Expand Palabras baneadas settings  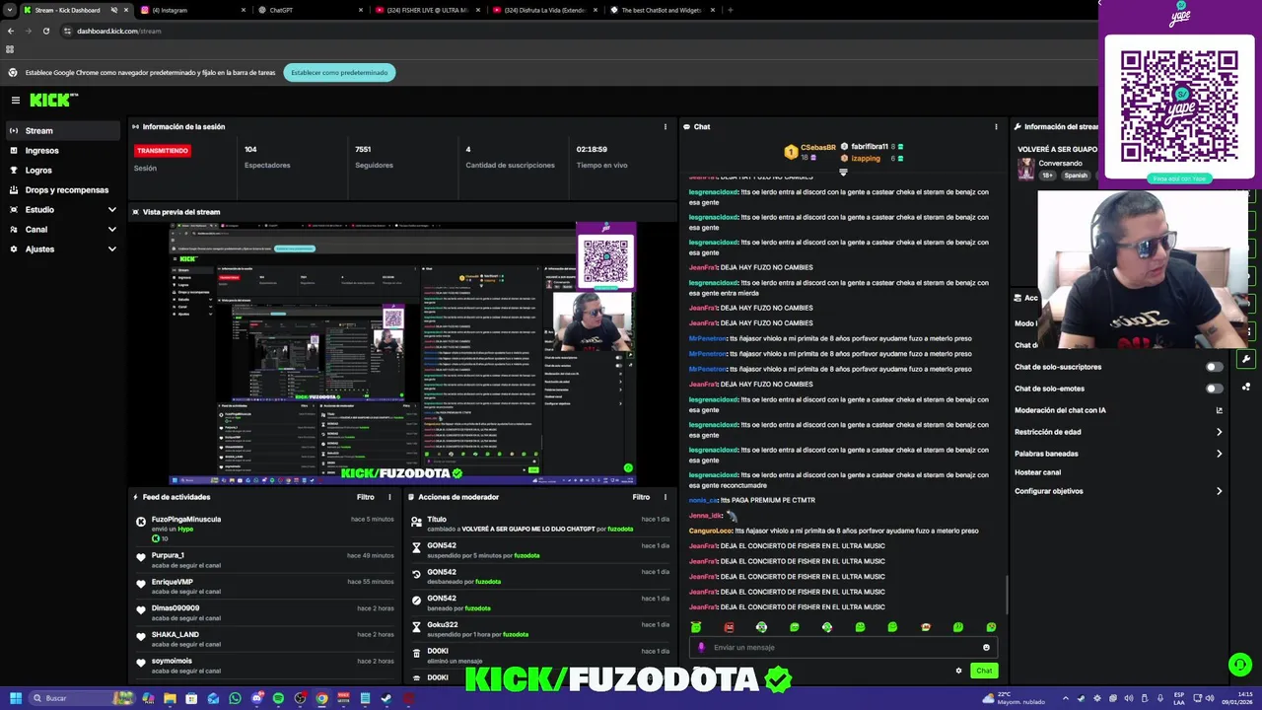tap(1119, 454)
